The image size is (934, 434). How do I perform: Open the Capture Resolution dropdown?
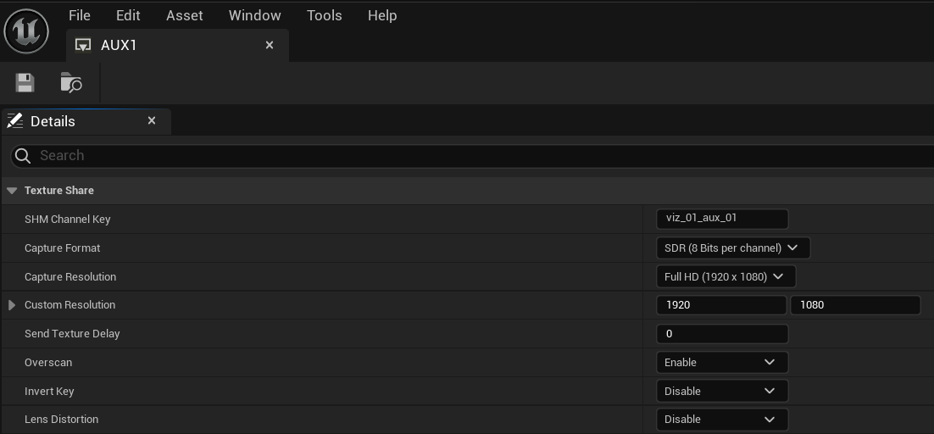(726, 276)
